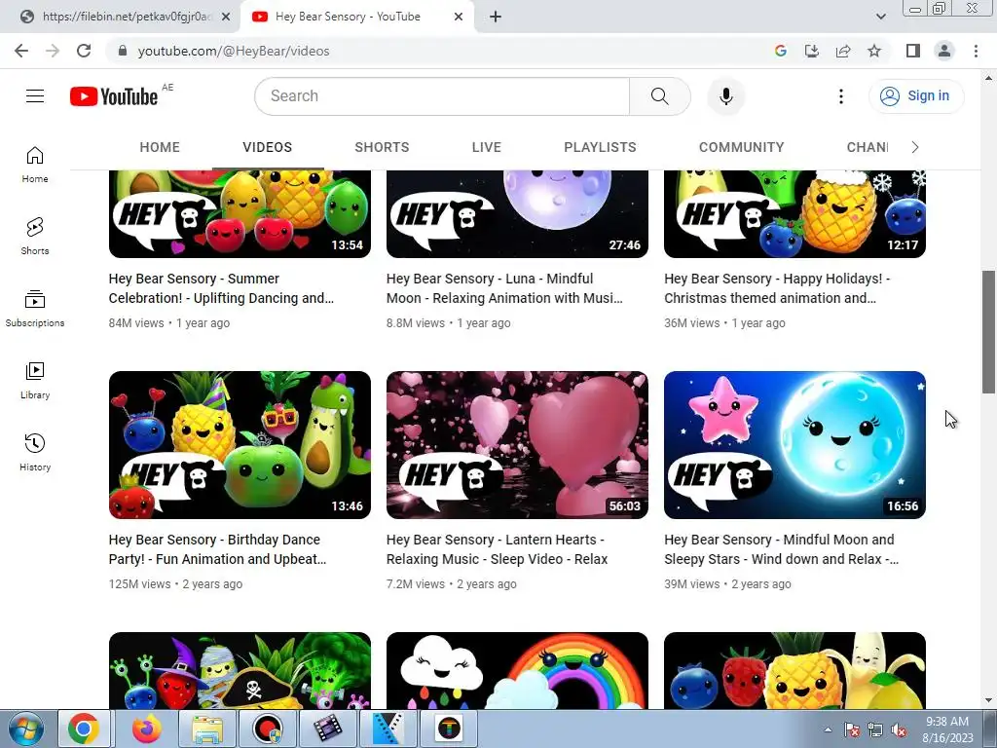Select the VIDEOS channel tab

point(267,147)
